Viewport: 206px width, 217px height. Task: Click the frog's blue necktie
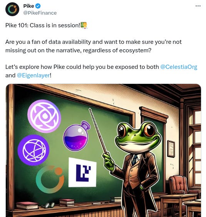pos(134,160)
